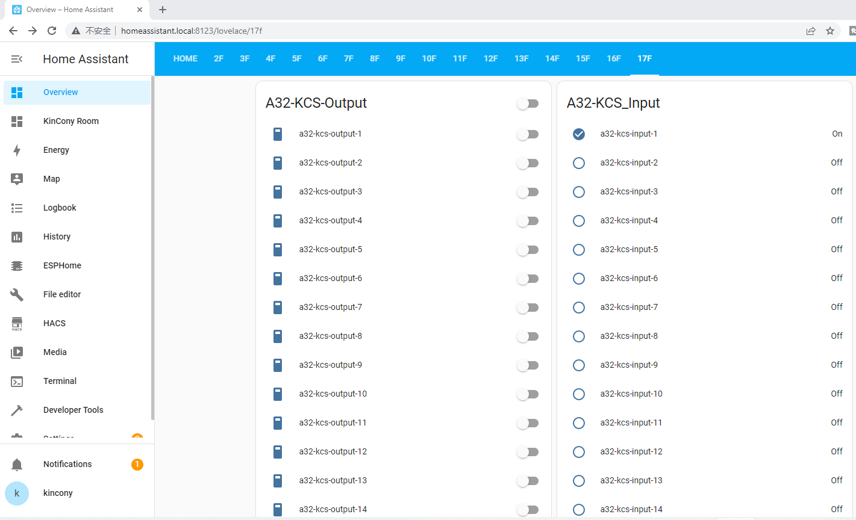Click the browser address bar URL
Viewport: 856px width, 520px height.
(192, 31)
